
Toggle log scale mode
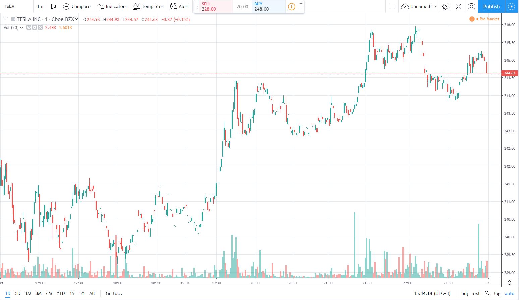(x=497, y=293)
